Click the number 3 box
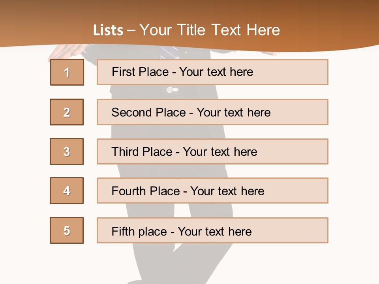Image resolution: width=379 pixels, height=284 pixels. 67,151
